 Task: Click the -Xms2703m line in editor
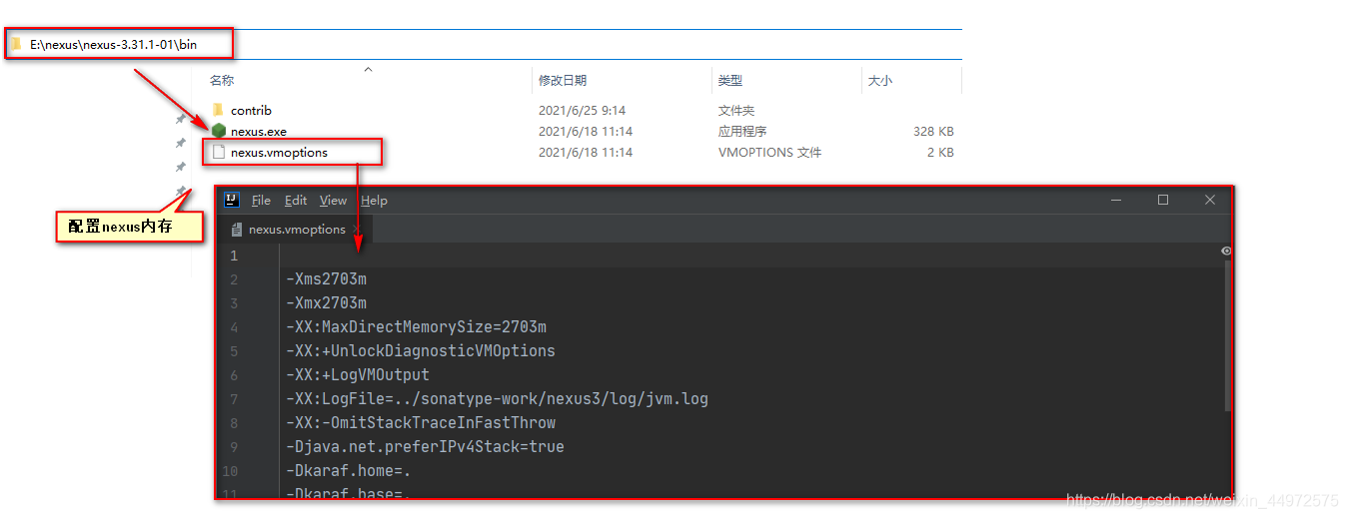tap(326, 279)
